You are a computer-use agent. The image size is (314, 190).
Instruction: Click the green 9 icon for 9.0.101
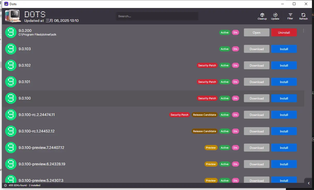point(11,82)
